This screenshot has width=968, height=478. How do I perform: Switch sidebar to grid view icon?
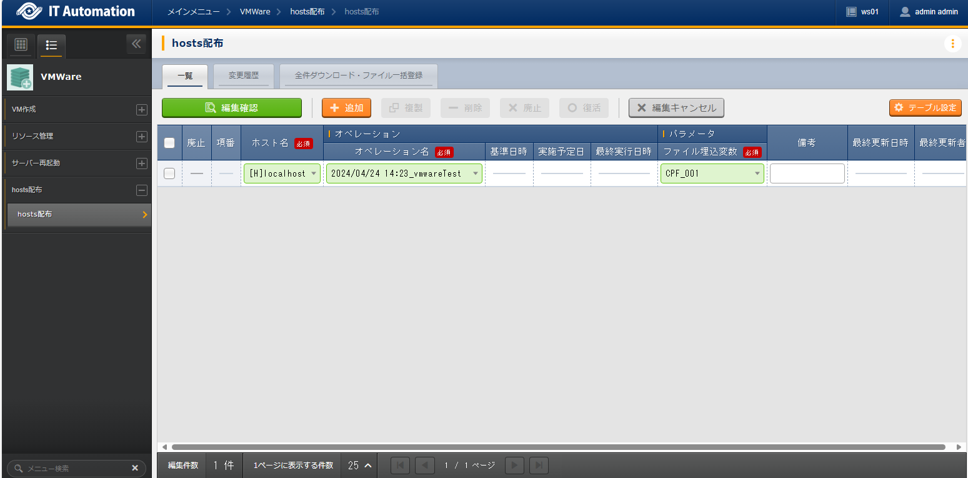(x=21, y=45)
